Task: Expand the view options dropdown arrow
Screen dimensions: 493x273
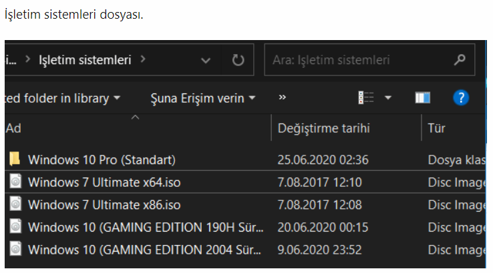Action: click(387, 98)
